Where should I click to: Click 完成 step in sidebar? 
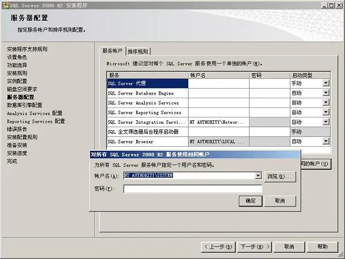tap(12, 161)
